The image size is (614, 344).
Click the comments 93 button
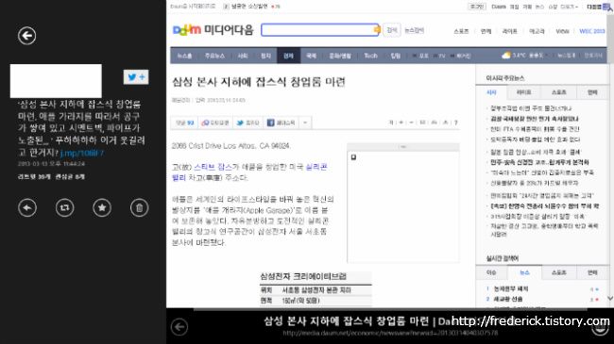(x=184, y=123)
